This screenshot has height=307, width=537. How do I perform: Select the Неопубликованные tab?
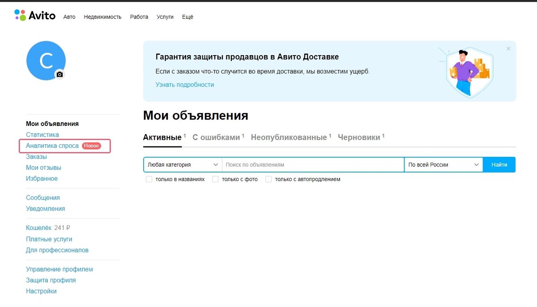[289, 137]
